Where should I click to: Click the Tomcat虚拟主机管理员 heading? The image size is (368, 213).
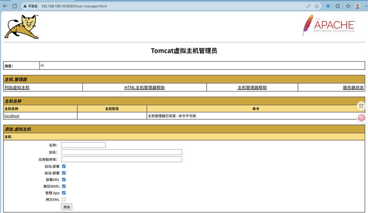coord(184,51)
